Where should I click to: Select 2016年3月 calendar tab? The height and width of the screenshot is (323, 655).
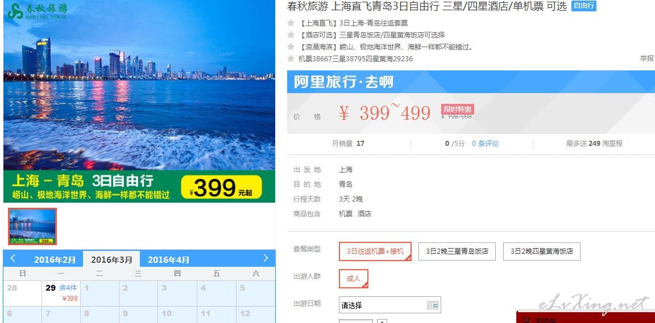(x=111, y=259)
